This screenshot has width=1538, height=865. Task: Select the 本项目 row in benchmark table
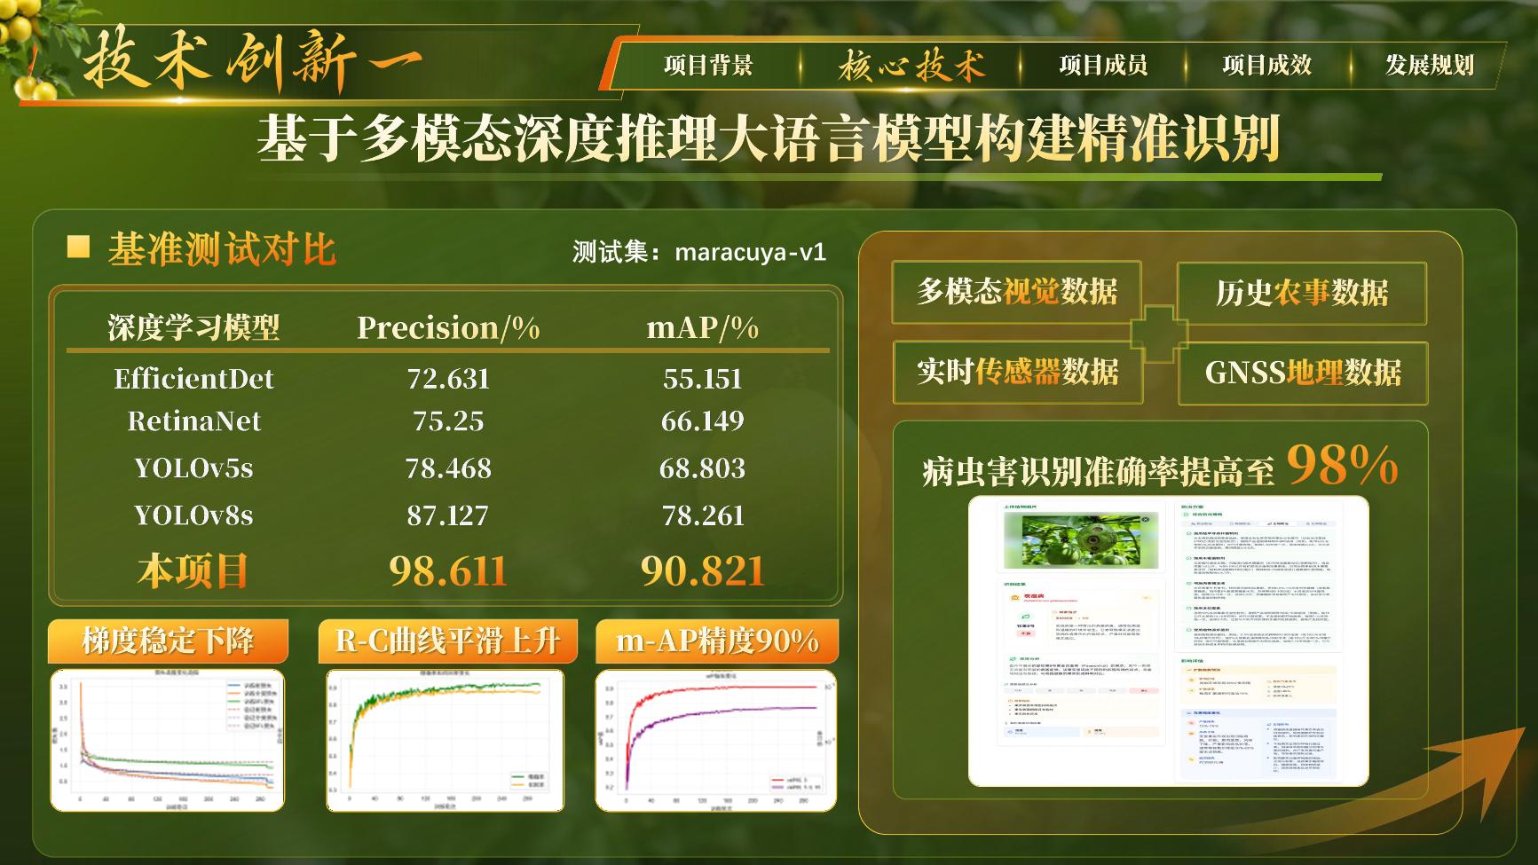tap(448, 570)
